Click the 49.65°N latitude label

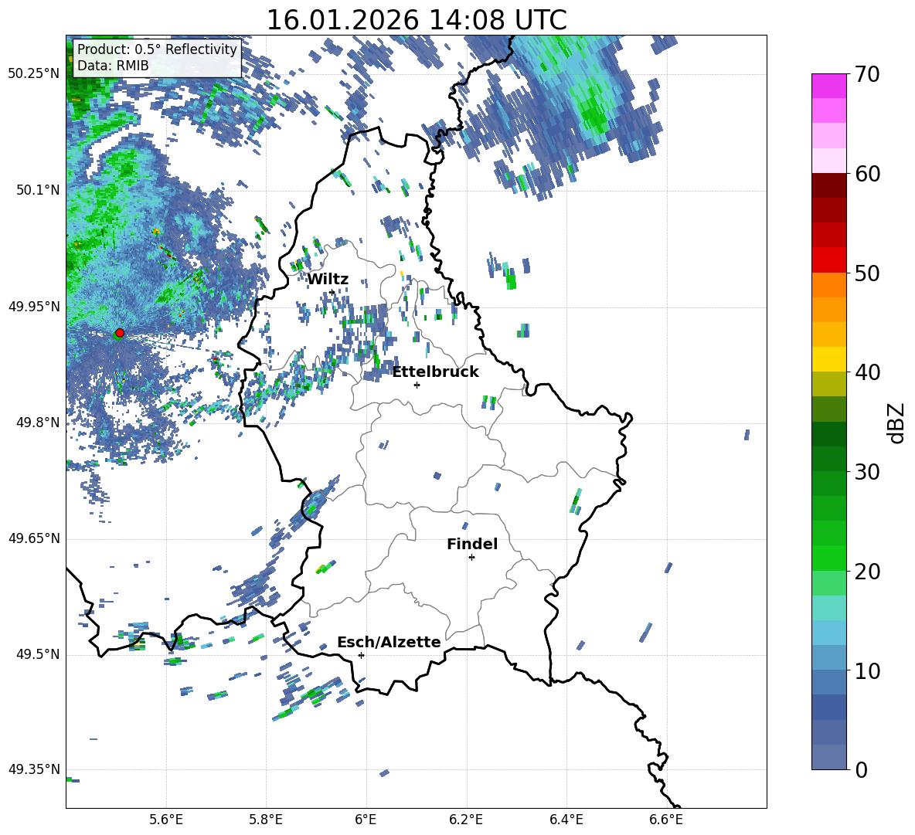tap(34, 538)
